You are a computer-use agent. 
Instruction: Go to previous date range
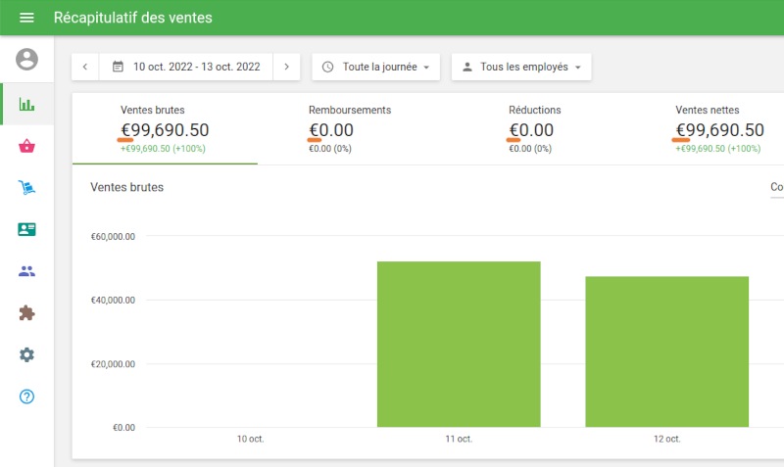85,67
